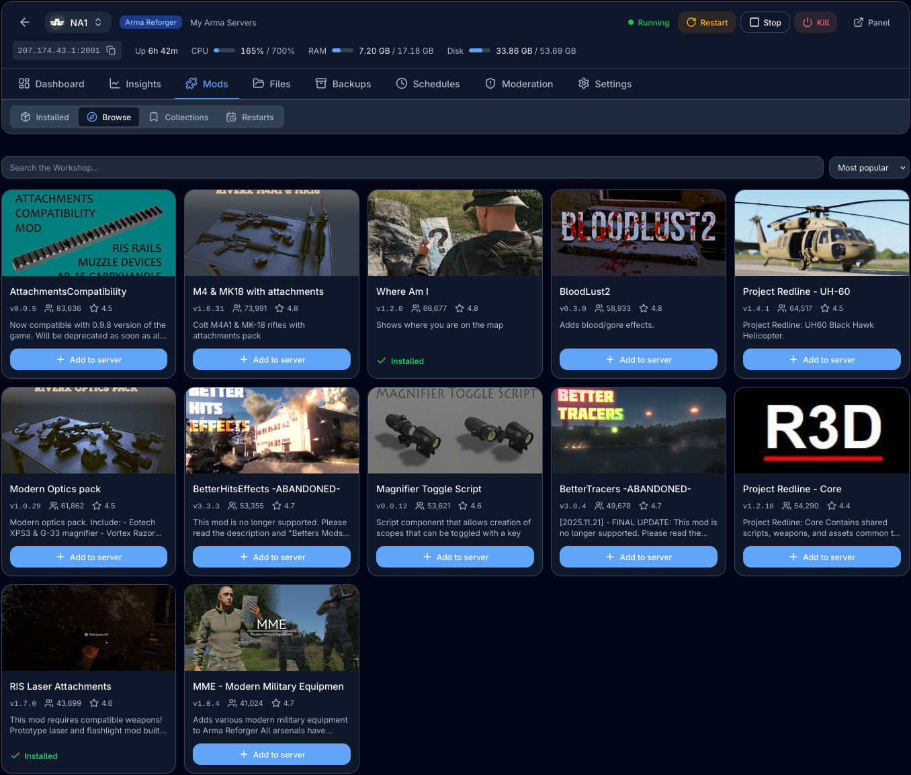The width and height of the screenshot is (911, 775).
Task: Go to the Moderation tab
Action: click(519, 84)
